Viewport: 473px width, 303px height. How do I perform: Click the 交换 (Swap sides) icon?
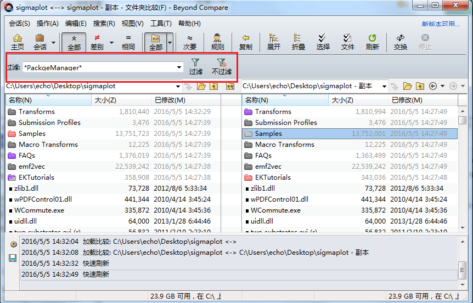pyautogui.click(x=400, y=42)
